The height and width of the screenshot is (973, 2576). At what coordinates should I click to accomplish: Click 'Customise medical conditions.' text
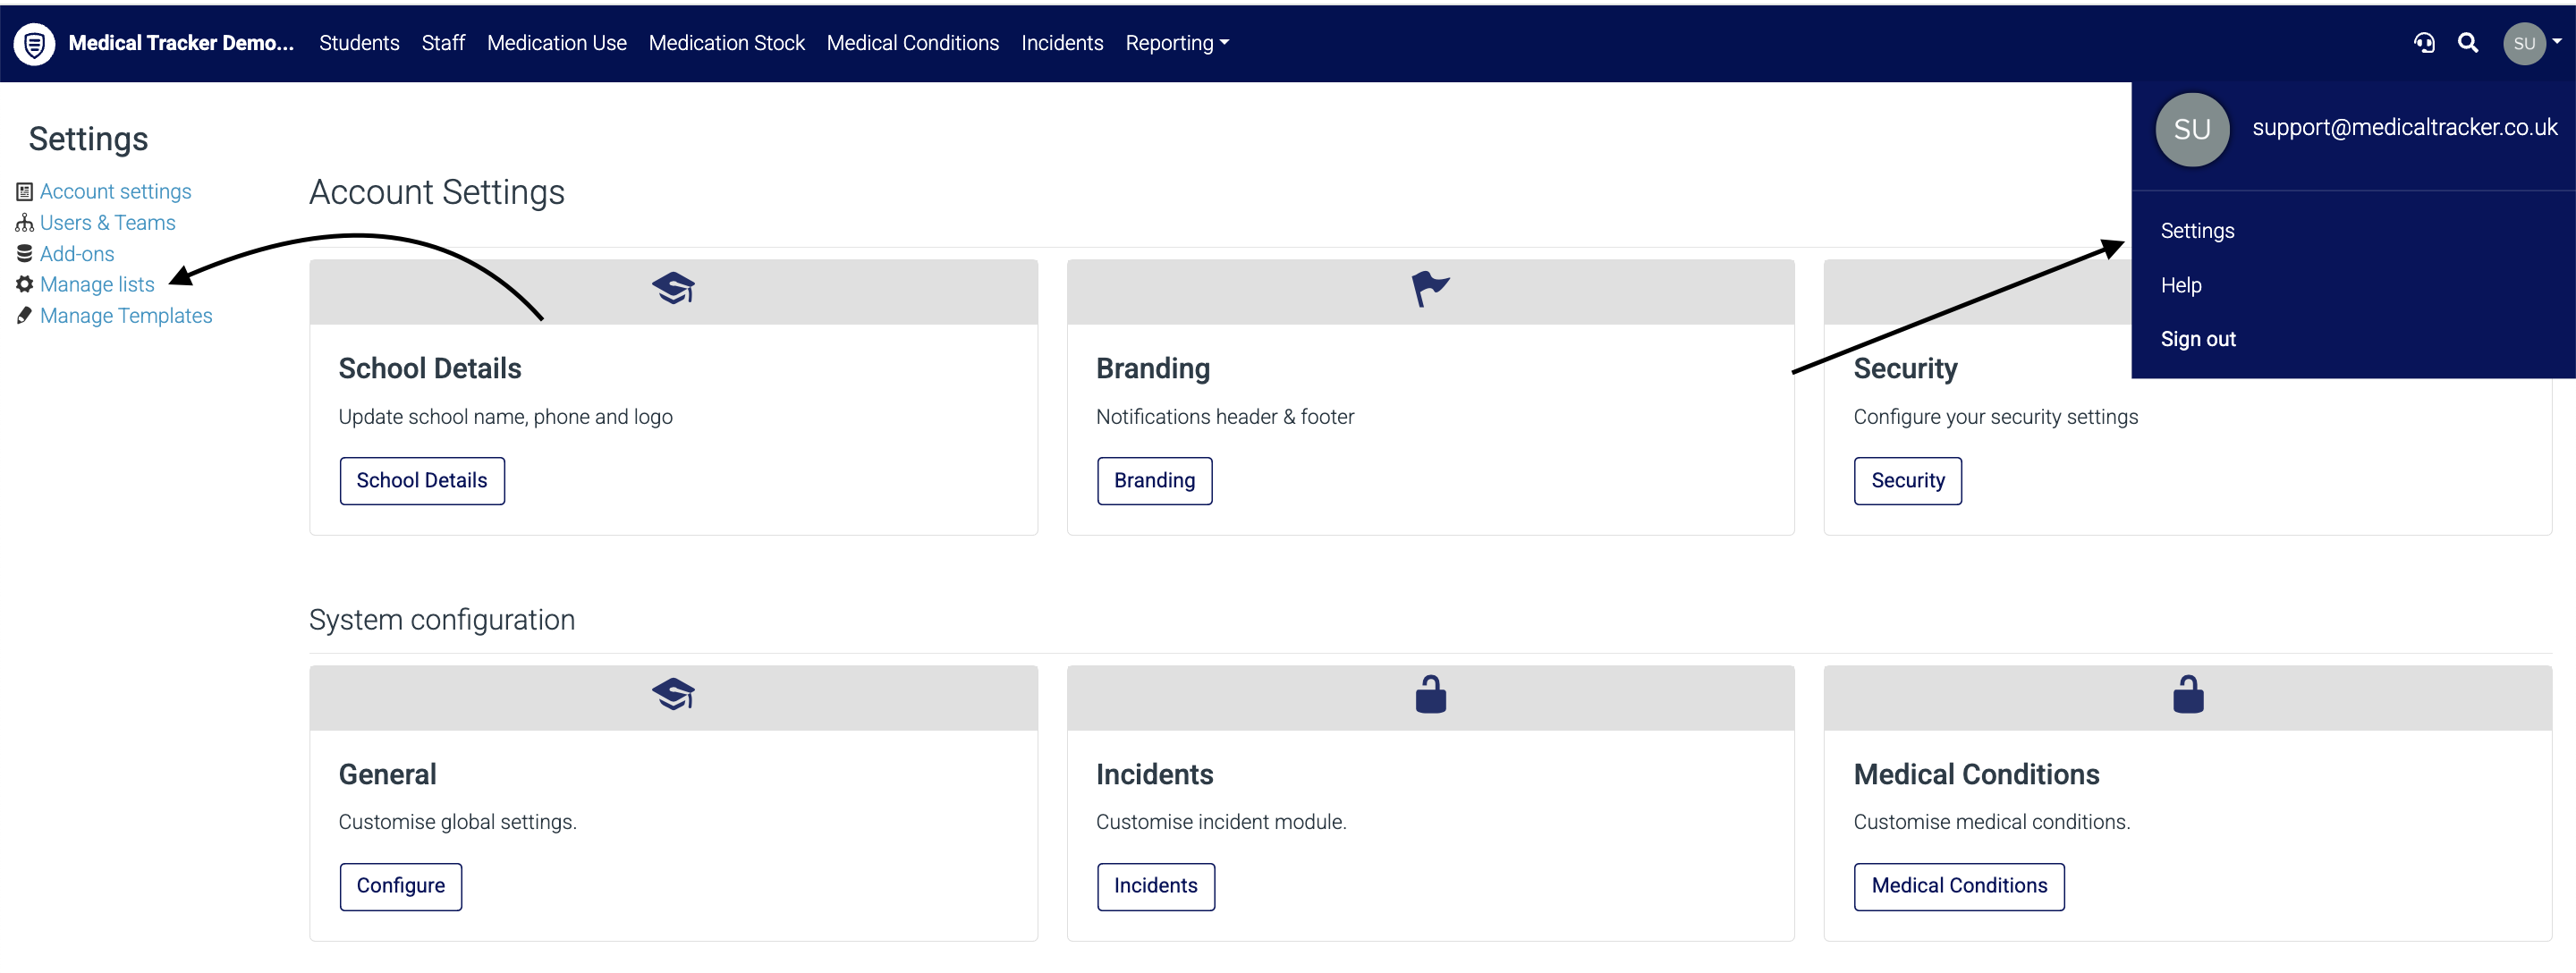(x=1991, y=822)
